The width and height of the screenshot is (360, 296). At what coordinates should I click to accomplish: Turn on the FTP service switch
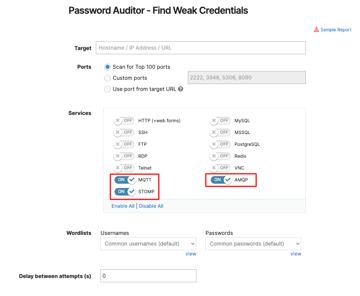124,144
